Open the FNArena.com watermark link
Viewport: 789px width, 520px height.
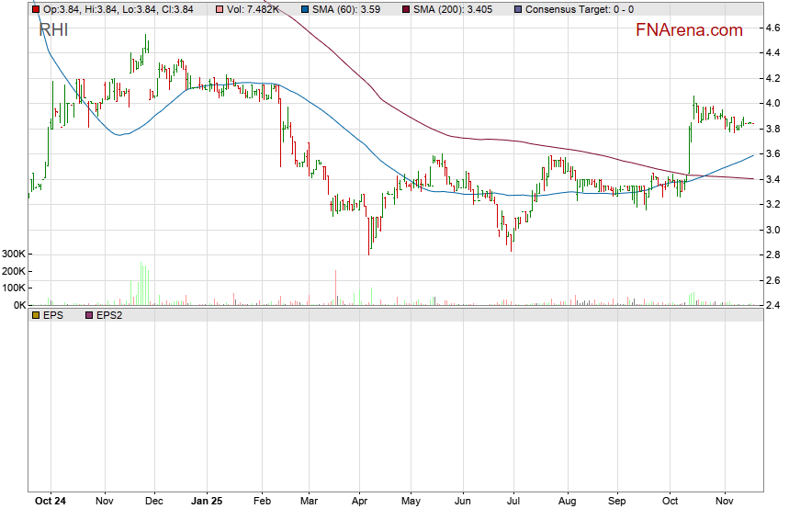click(x=689, y=30)
